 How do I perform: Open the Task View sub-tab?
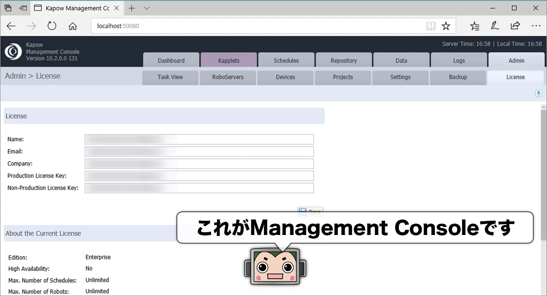tap(170, 77)
